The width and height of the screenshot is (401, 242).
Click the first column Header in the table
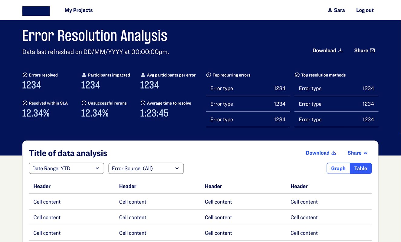(42, 186)
